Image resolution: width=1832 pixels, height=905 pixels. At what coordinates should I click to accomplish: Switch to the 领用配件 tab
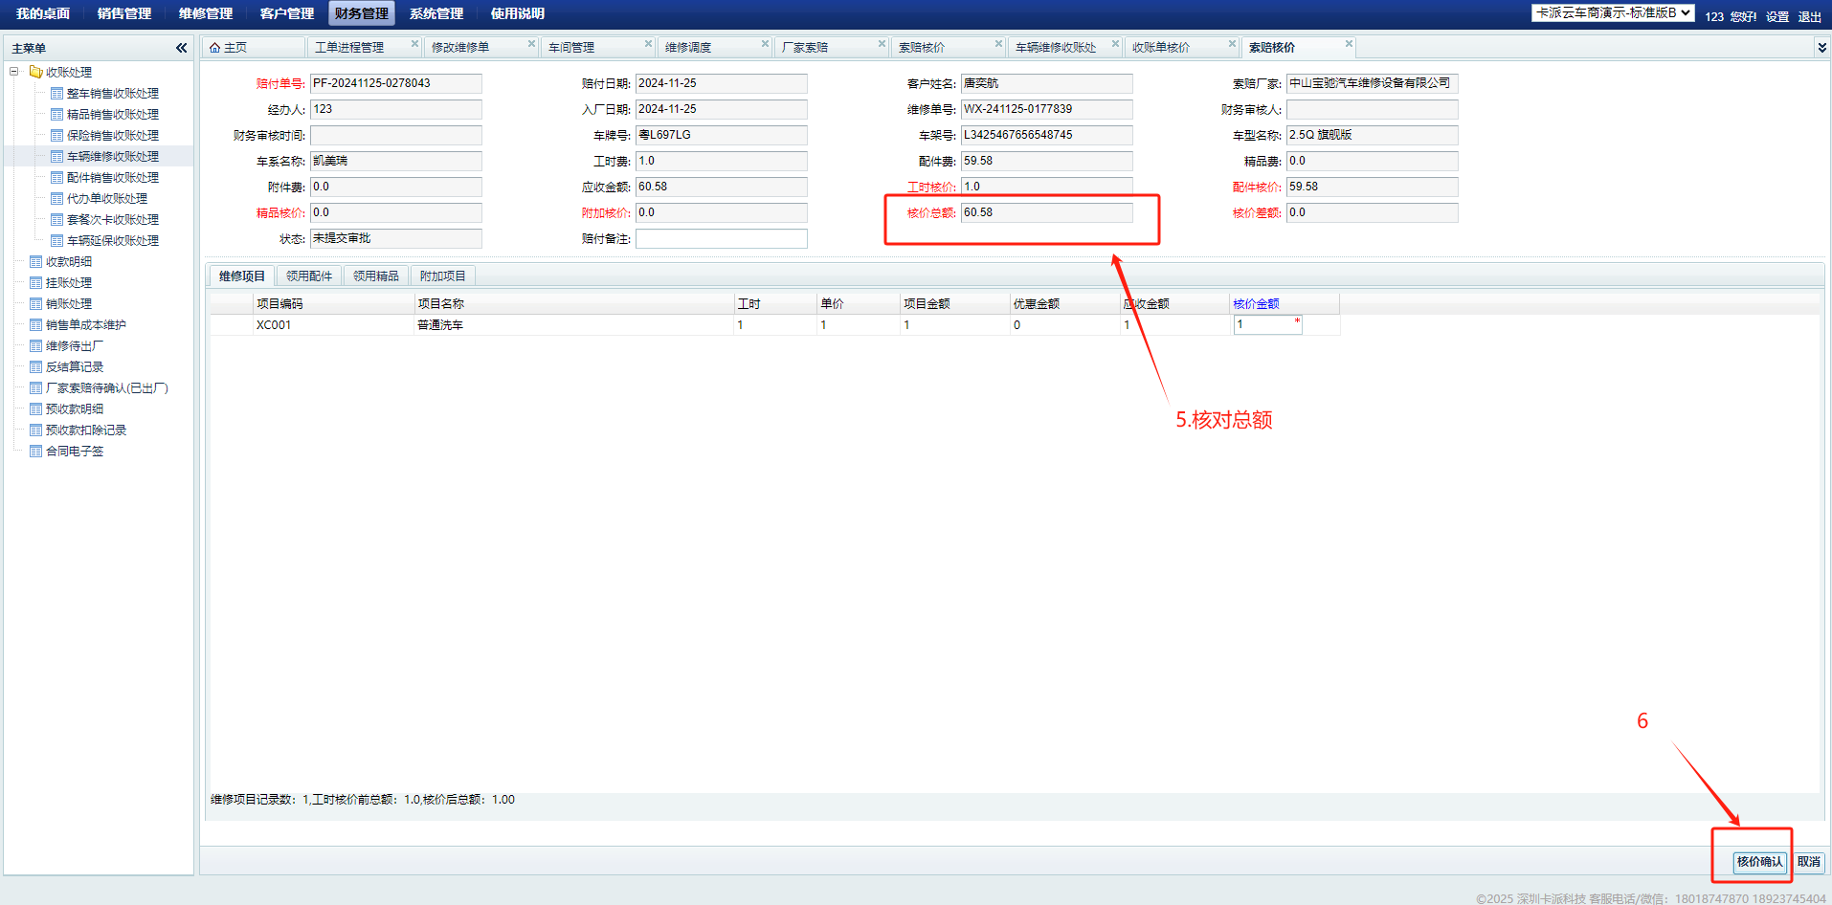point(309,276)
